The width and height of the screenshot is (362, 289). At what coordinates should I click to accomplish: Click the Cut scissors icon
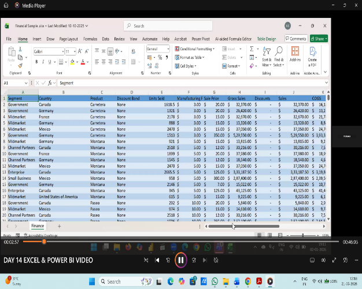(x=20, y=49)
